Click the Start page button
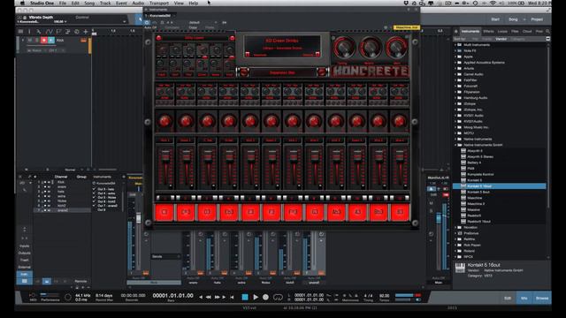Image resolution: width=566 pixels, height=318 pixels. (495, 19)
